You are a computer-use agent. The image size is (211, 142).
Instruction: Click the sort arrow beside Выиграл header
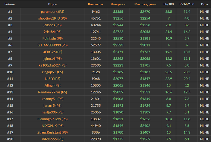[x=125, y=5]
